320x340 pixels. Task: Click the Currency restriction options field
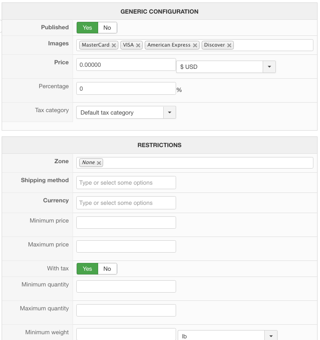coord(126,203)
